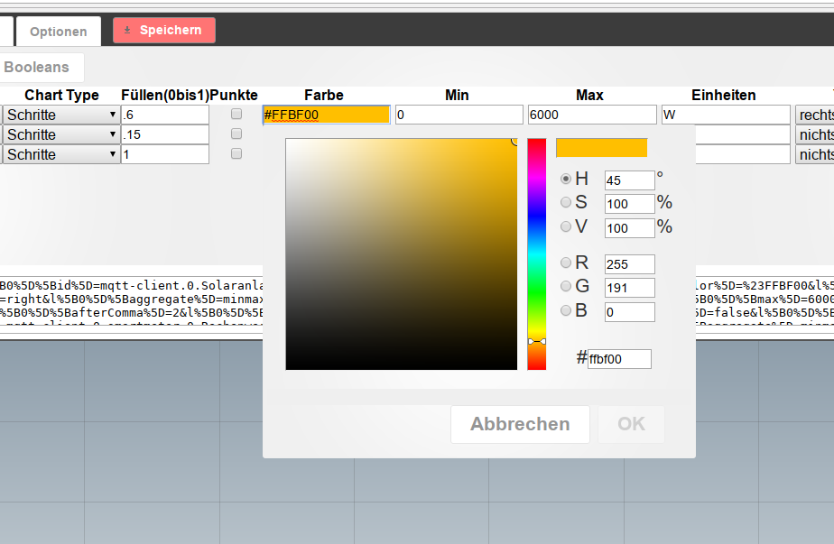Click the hex input field showing ffbf00
834x544 pixels.
[x=619, y=358]
